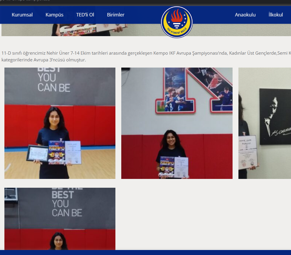Viewport: 291px width, 255px height.
Task: Select TED'li Ol in navigation bar
Action: point(85,15)
